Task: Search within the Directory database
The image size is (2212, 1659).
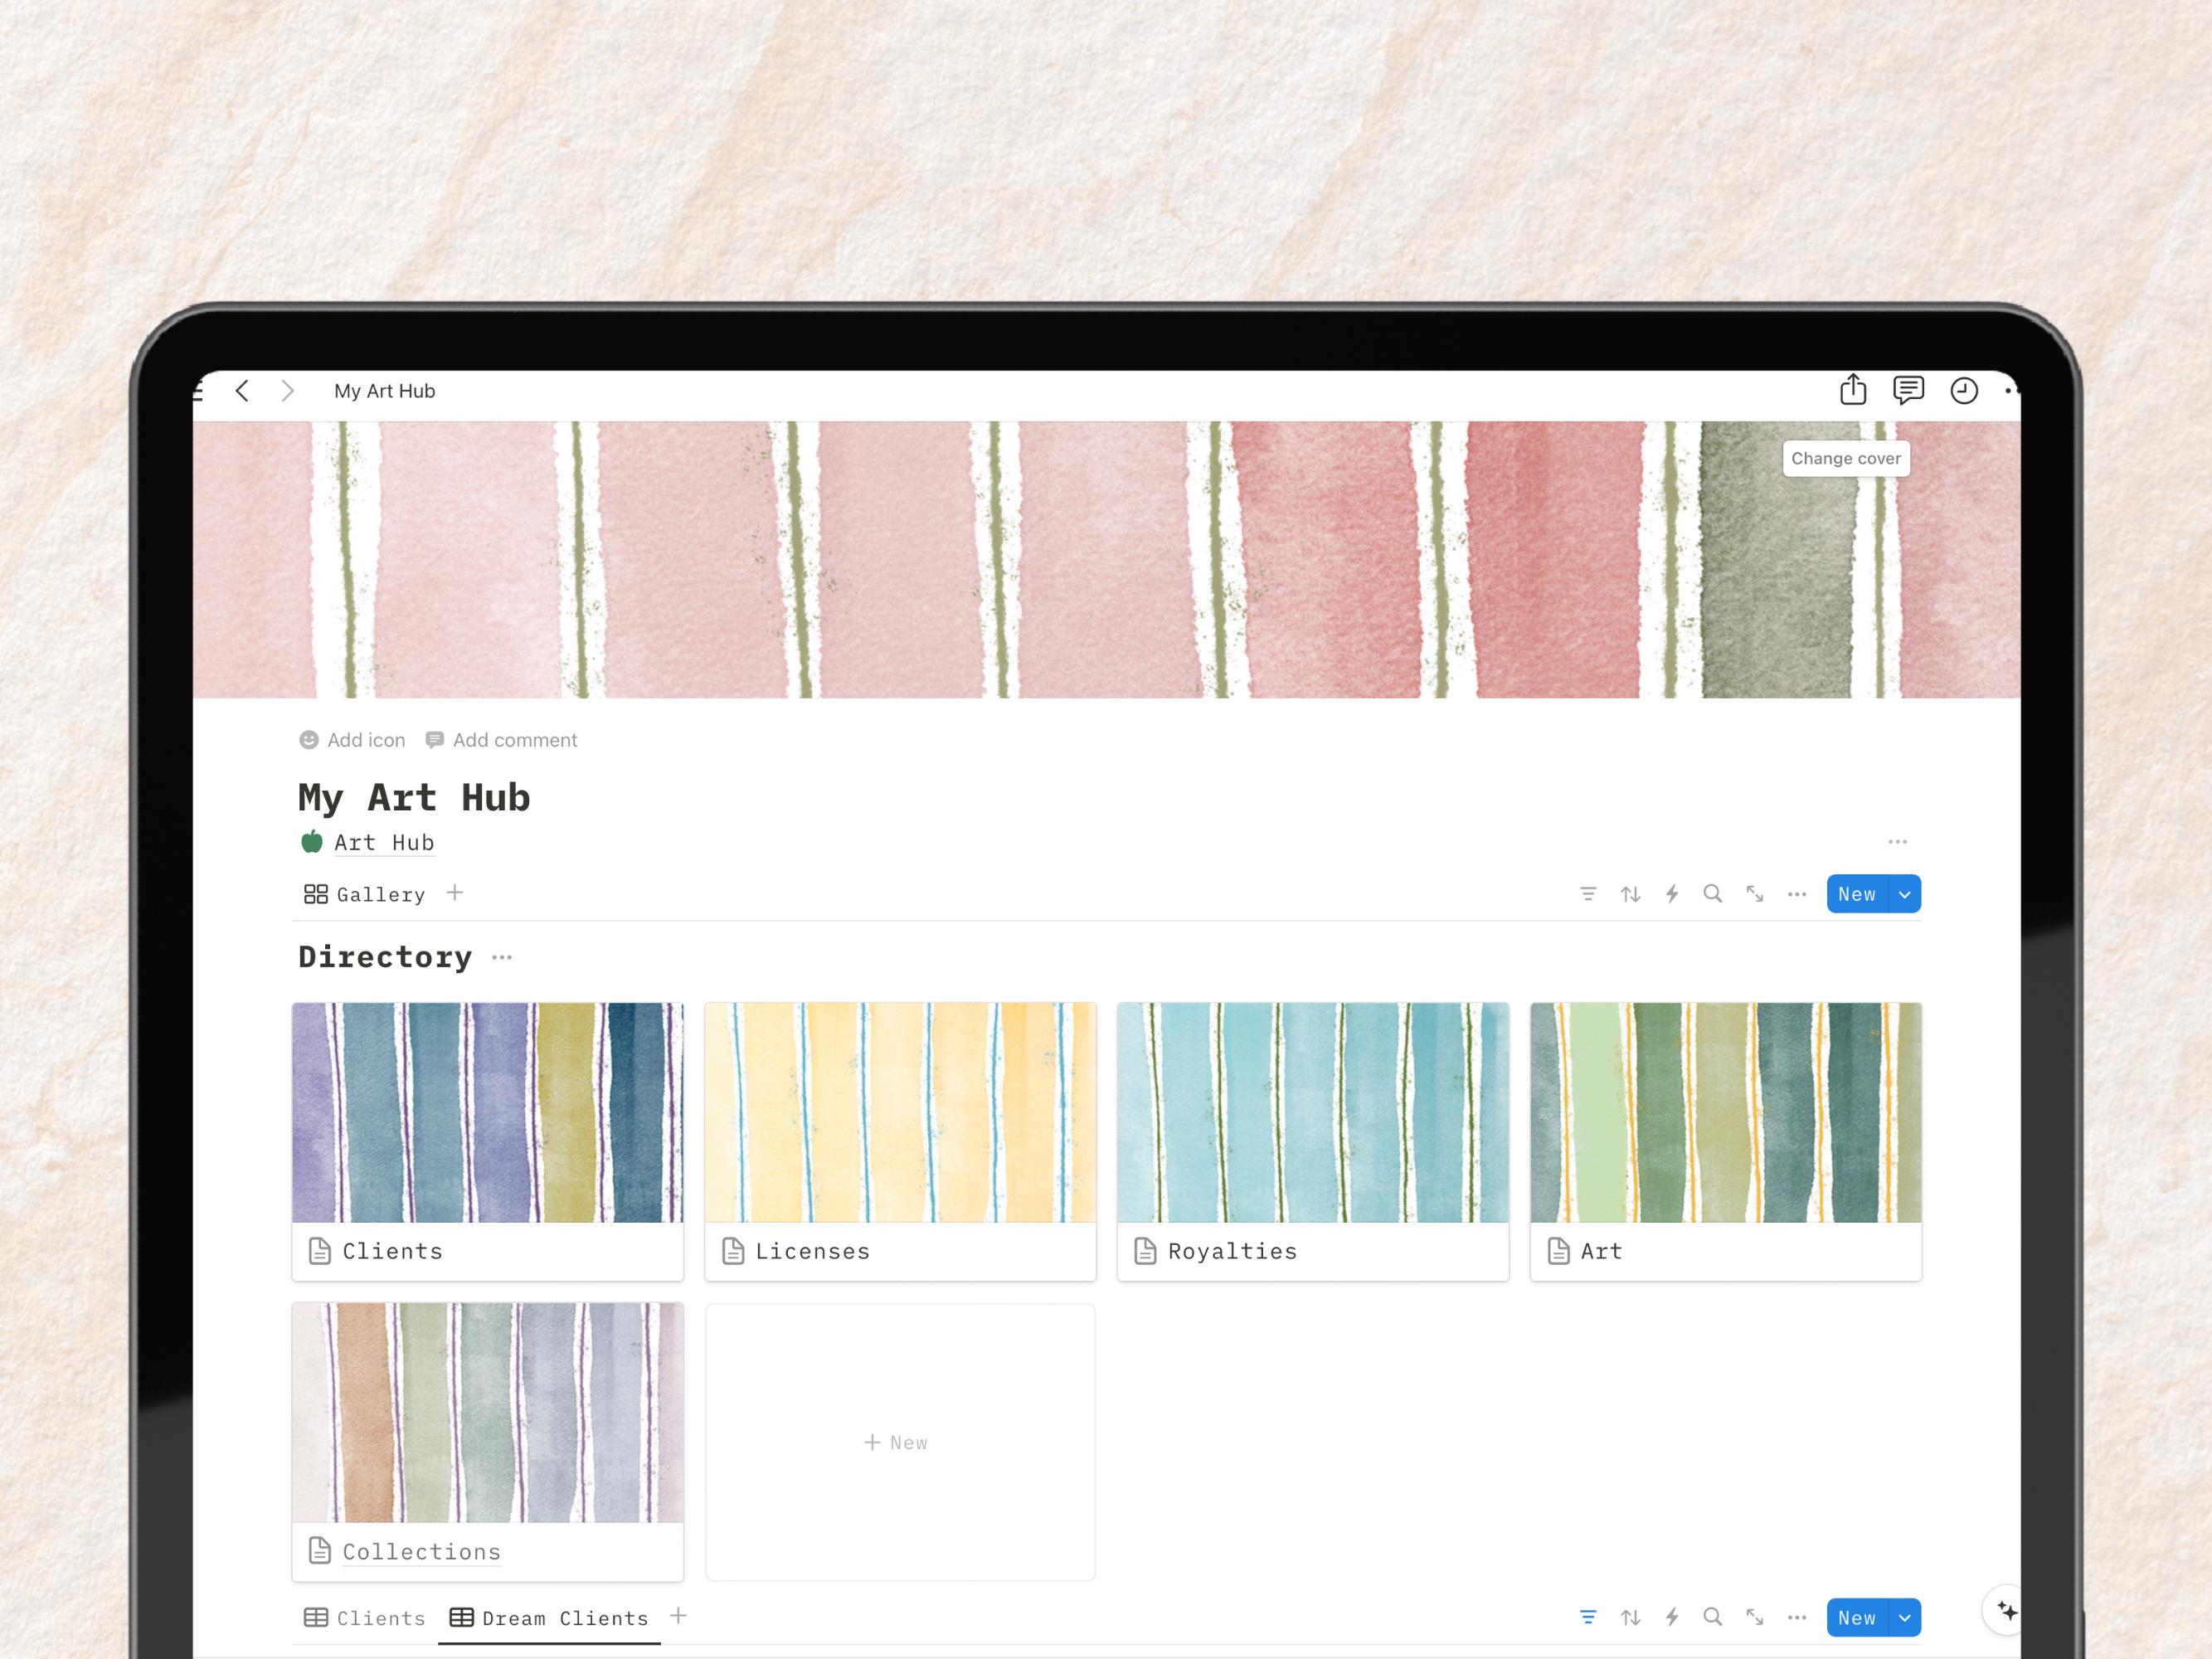Action: coord(1713,893)
